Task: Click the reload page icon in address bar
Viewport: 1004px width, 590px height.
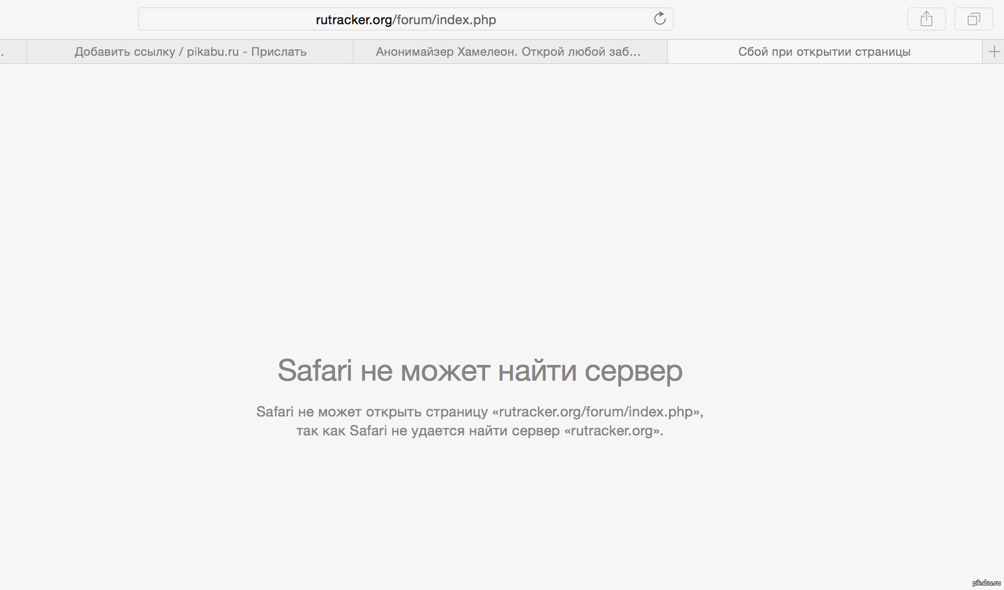Action: [660, 19]
